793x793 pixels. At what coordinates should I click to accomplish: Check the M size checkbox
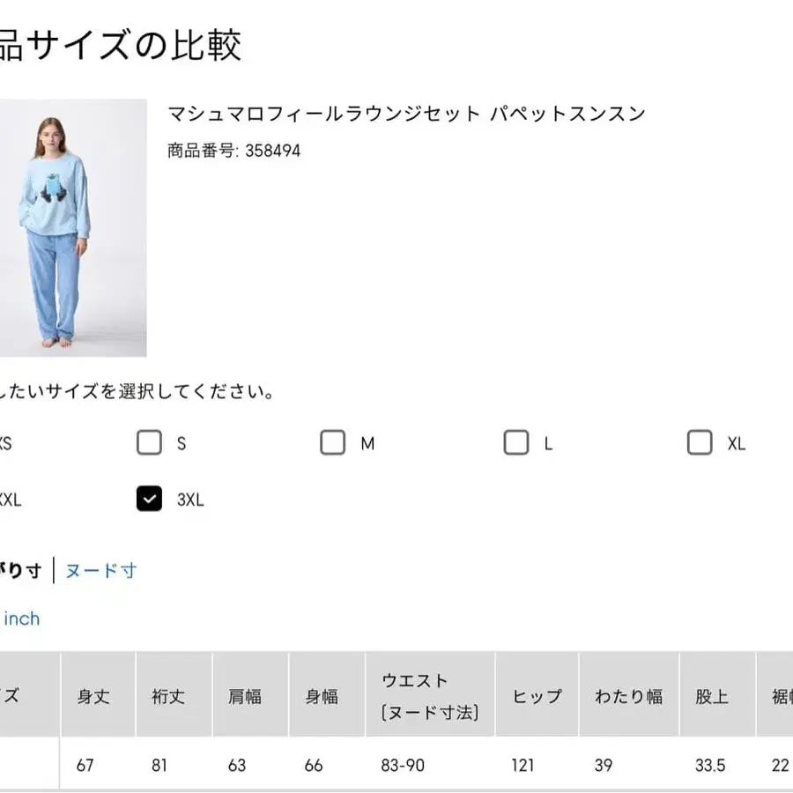coord(333,442)
